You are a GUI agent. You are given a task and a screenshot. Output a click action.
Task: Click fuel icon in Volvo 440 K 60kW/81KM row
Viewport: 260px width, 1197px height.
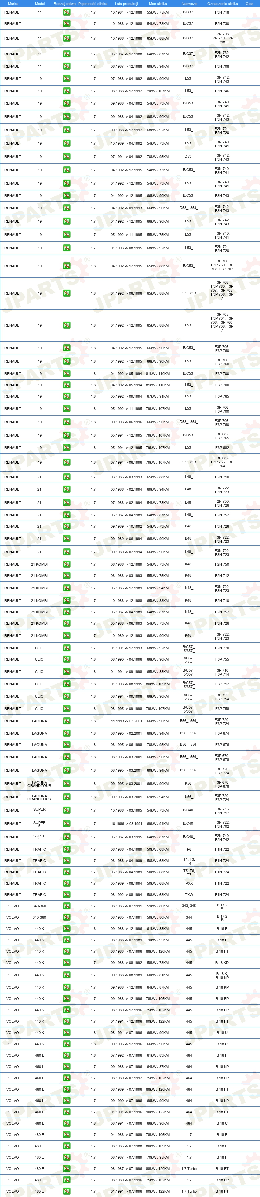[67, 975]
